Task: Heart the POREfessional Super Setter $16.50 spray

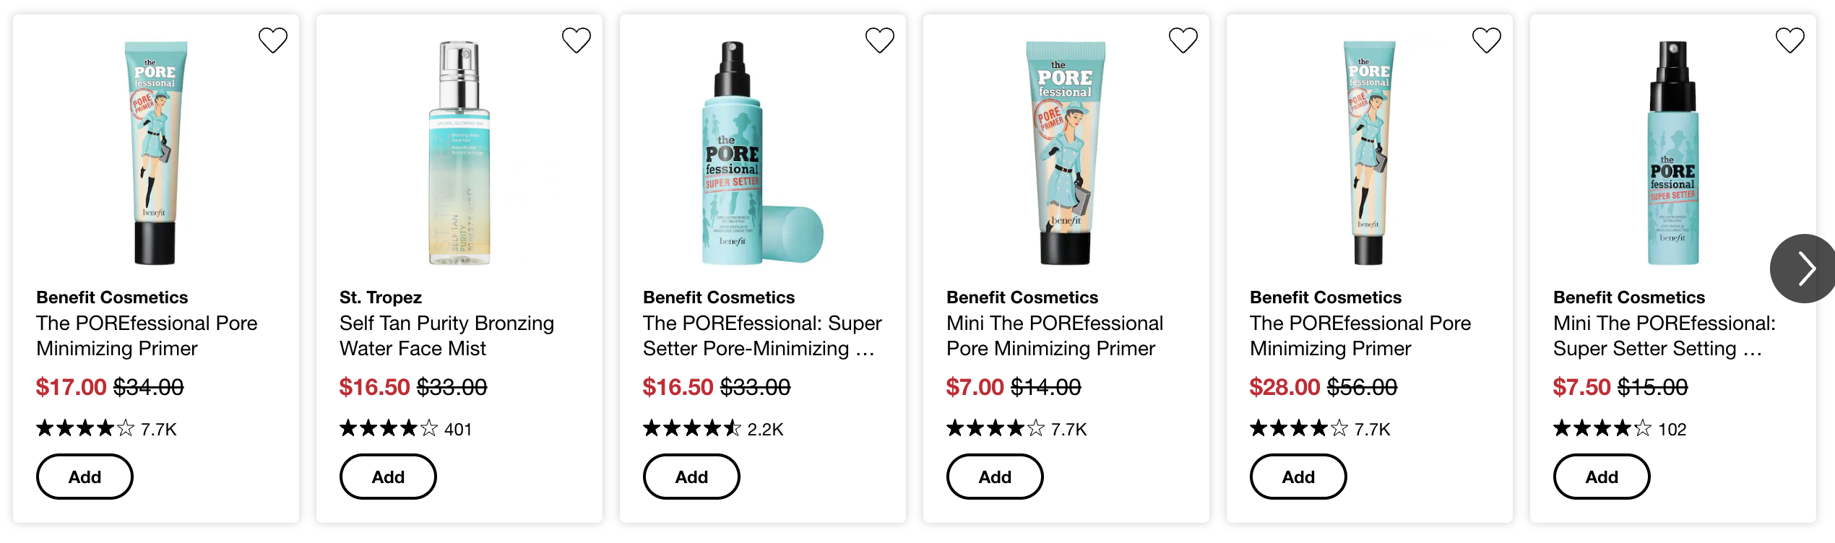Action: [x=880, y=40]
